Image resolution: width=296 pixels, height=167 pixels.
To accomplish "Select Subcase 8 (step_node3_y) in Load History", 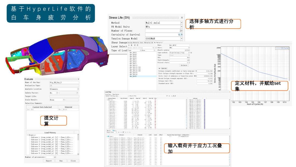I will coord(52,153).
